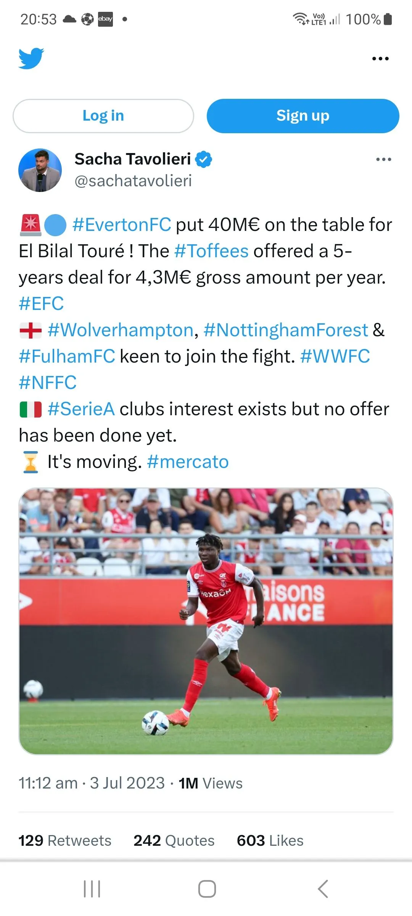Open the #Toffees hashtag

pyautogui.click(x=211, y=251)
